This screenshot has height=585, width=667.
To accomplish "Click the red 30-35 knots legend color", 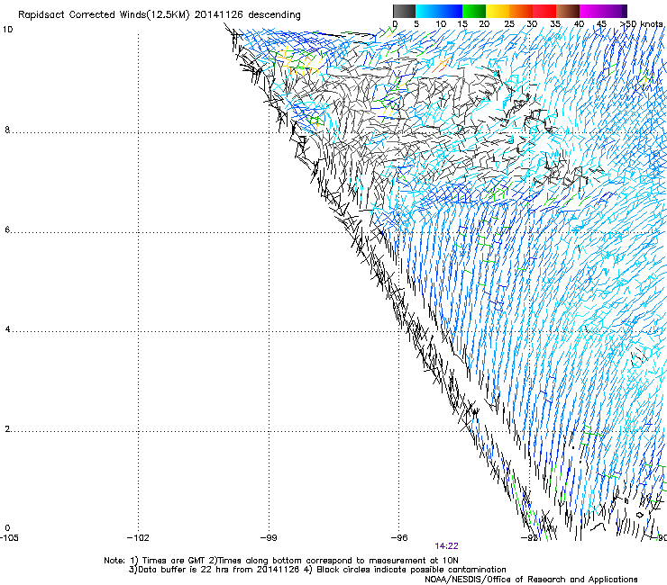I will point(544,11).
